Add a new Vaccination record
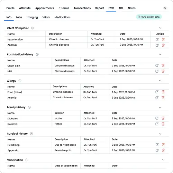Viewport: 173px width, 173px height. coord(27,160)
